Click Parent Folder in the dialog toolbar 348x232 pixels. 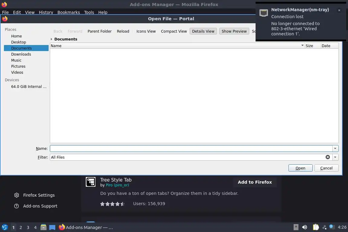(x=99, y=31)
